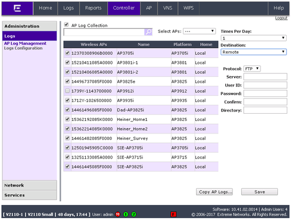Uncheck Heiner_Home1 row checkbox
The image size is (292, 221).
click(x=67, y=119)
